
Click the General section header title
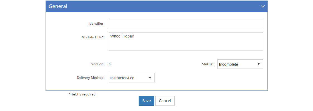[x=58, y=6]
